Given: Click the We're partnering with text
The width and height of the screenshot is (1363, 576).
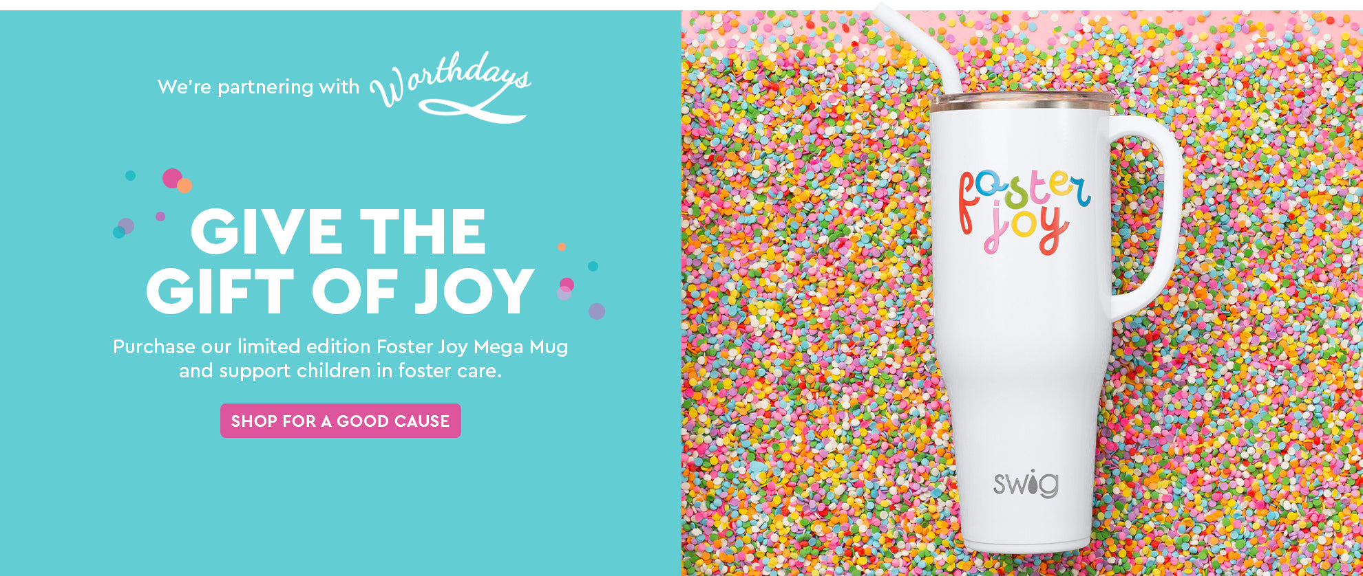Looking at the screenshot, I should (258, 87).
